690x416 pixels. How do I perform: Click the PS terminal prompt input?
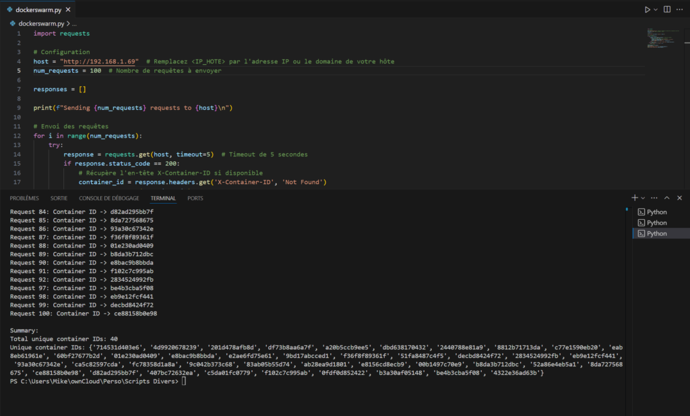[184, 381]
